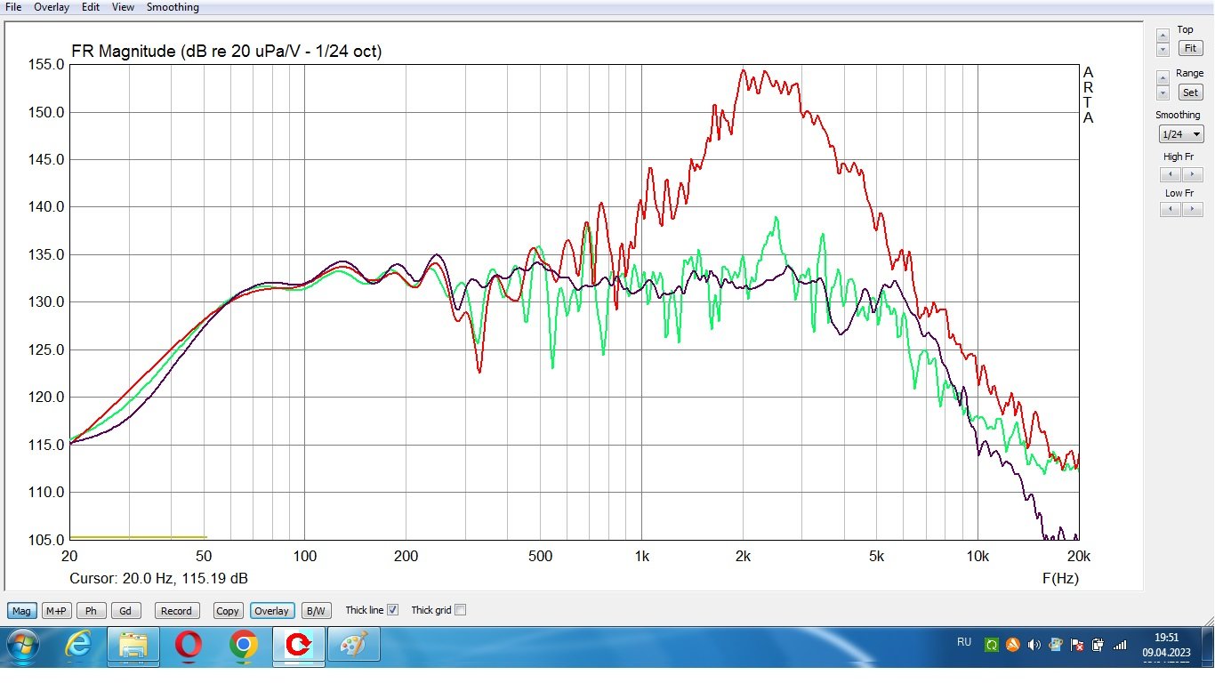Viewport: 1215px width, 683px height.
Task: Launch Google Chrome from the taskbar
Action: coord(243,646)
